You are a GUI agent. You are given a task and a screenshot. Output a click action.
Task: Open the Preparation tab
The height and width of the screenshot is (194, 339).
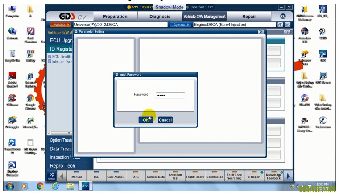115,17
